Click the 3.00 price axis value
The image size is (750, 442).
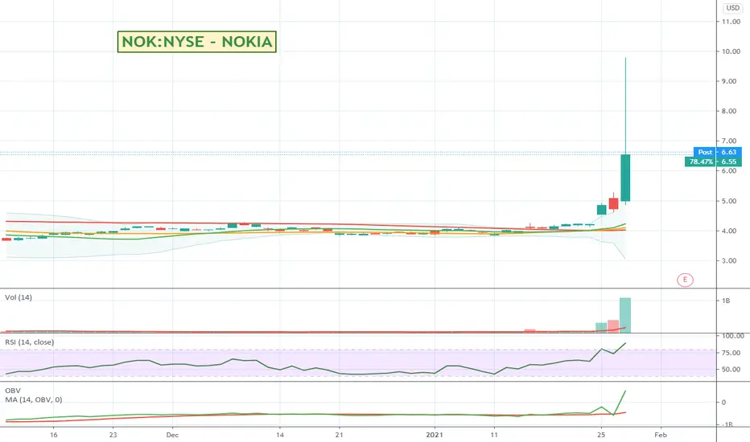[x=729, y=261]
